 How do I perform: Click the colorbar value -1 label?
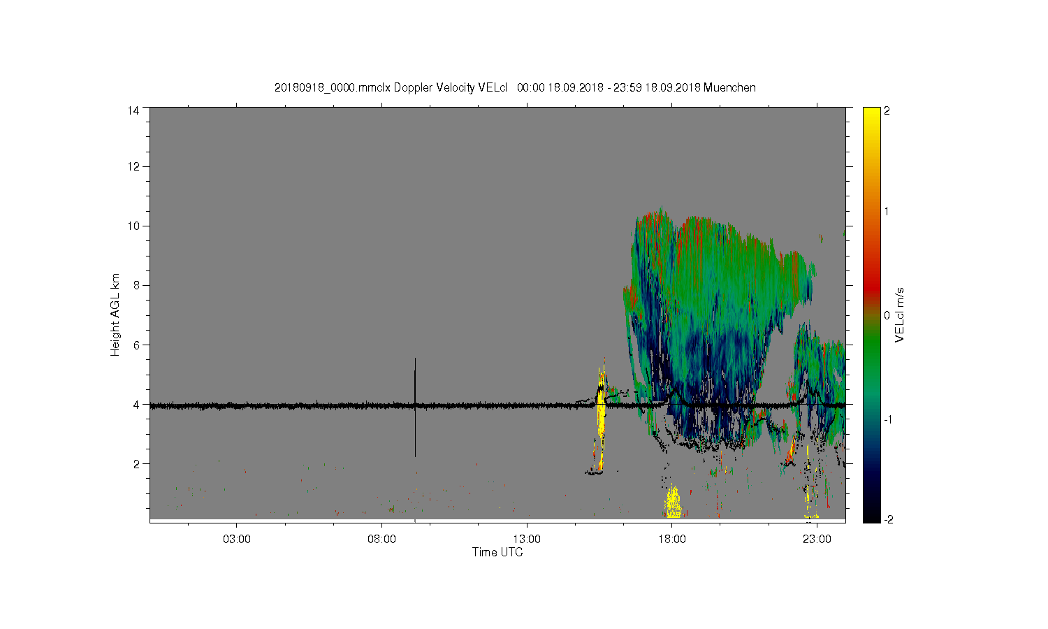pos(887,419)
